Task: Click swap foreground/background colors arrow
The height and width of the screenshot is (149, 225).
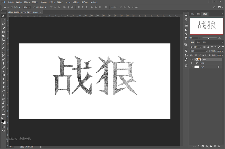Action: [5, 118]
